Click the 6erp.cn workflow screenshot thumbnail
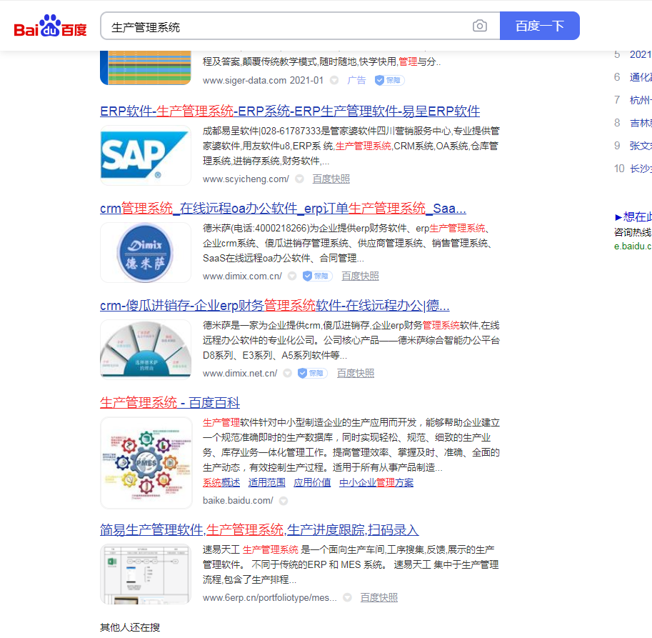The height and width of the screenshot is (638, 652). coord(146,574)
